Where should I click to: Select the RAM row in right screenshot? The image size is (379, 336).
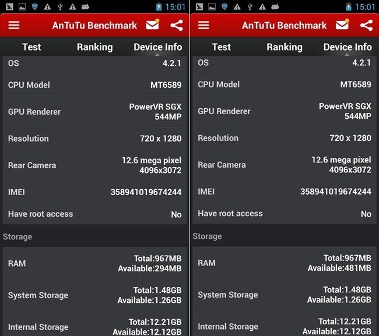click(x=284, y=263)
